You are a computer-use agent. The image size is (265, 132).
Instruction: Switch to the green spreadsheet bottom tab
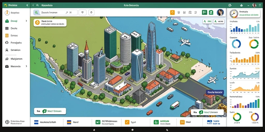pos(106,122)
